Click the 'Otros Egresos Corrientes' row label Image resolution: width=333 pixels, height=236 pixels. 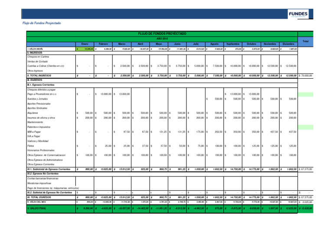point(41,164)
